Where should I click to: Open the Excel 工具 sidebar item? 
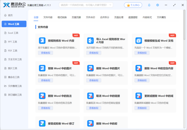tap(13, 33)
